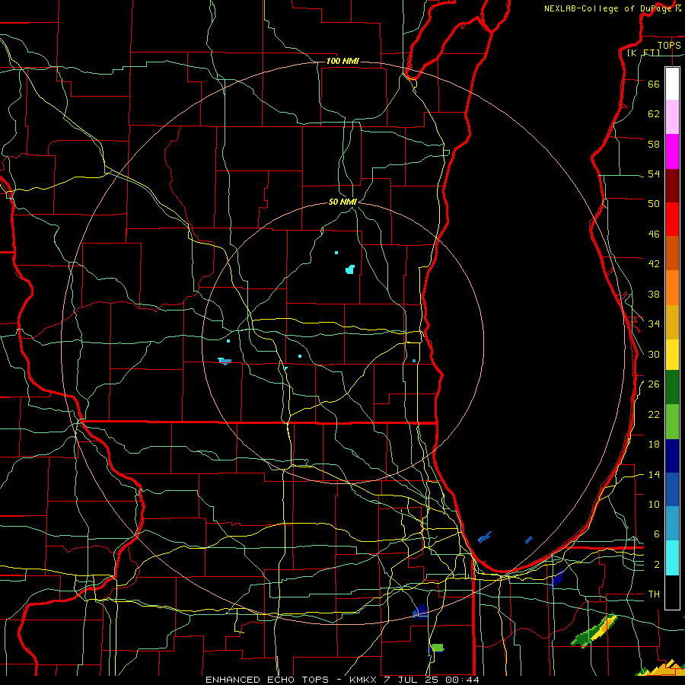
Task: Click the larger blue echo over Lake Michigan
Action: [x=485, y=537]
